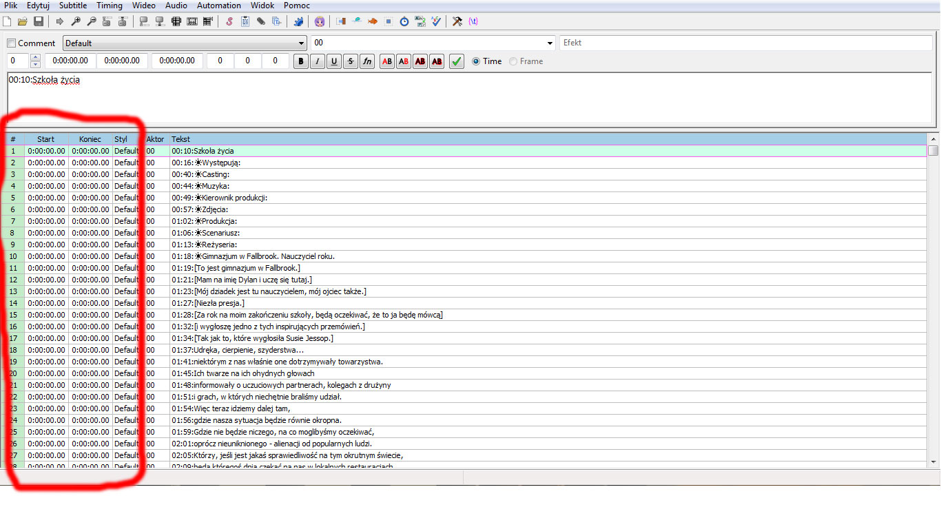Viewport: 941px width, 529px height.
Task: Open font name selector fn button
Action: tap(367, 61)
